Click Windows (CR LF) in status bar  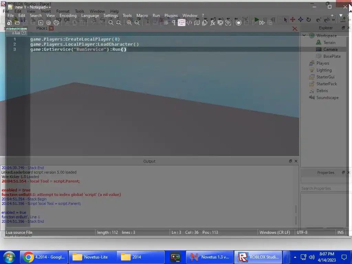pyautogui.click(x=275, y=232)
